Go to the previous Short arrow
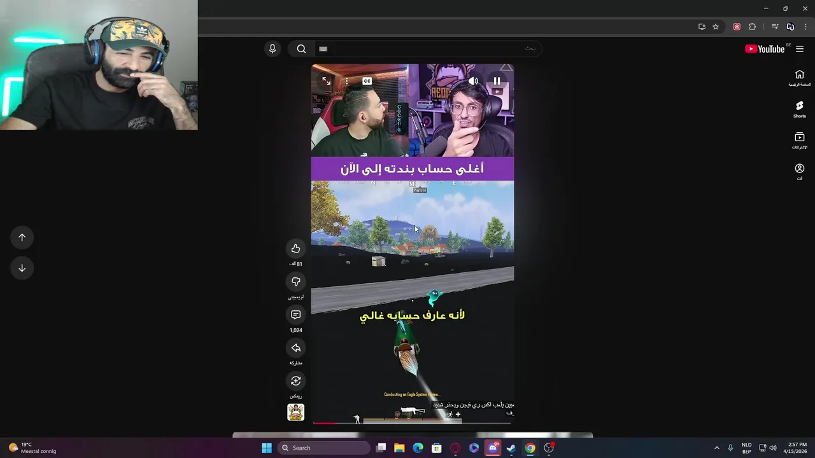The width and height of the screenshot is (815, 458). [x=22, y=237]
